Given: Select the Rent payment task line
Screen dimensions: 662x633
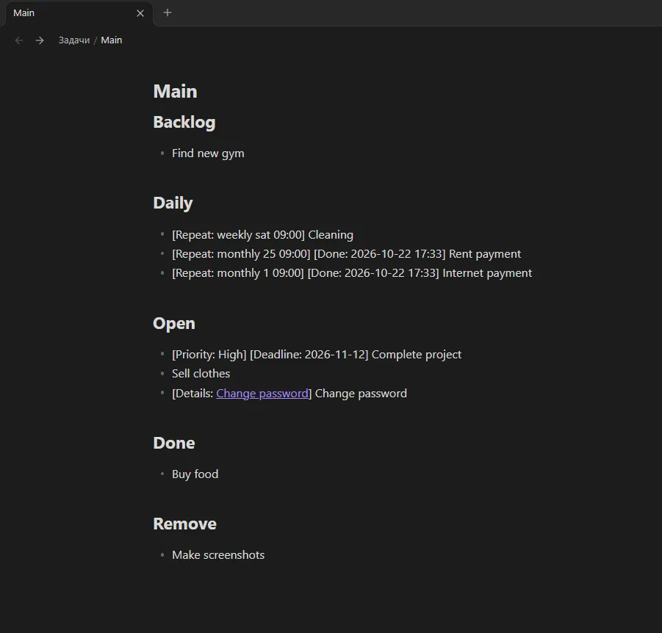Looking at the screenshot, I should tap(347, 254).
